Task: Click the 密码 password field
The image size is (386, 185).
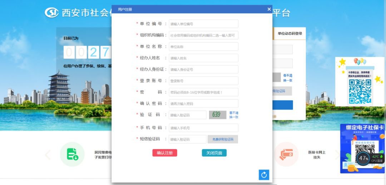Action: tap(203, 92)
